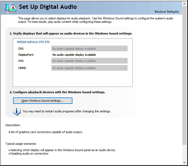Click the blue information bubble icon
The width and height of the screenshot is (188, 166).
click(17, 112)
